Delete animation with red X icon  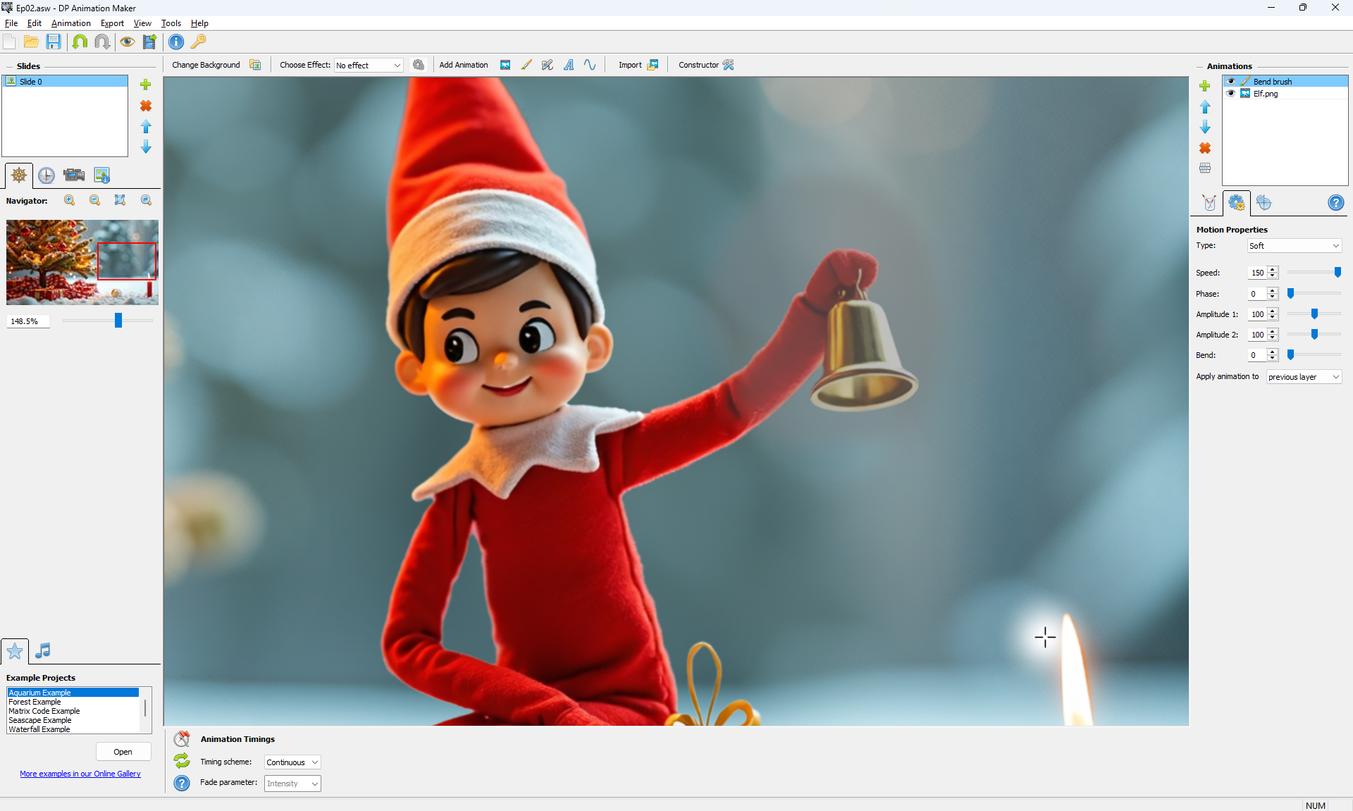click(1205, 148)
